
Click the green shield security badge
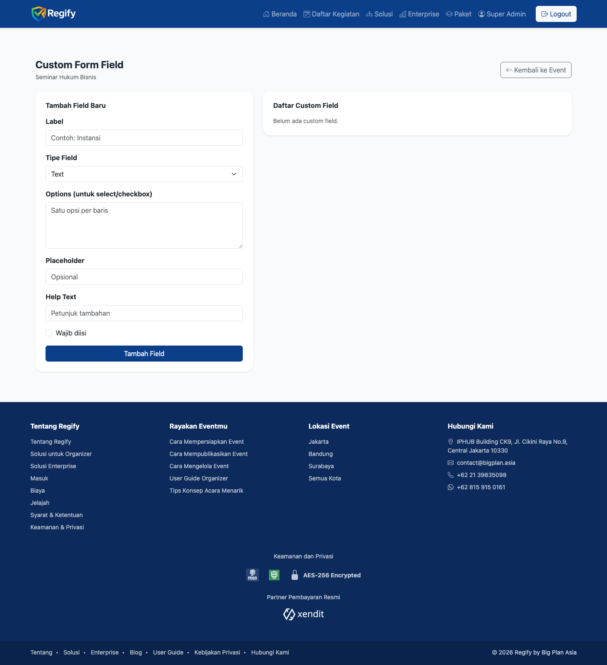[x=274, y=575]
